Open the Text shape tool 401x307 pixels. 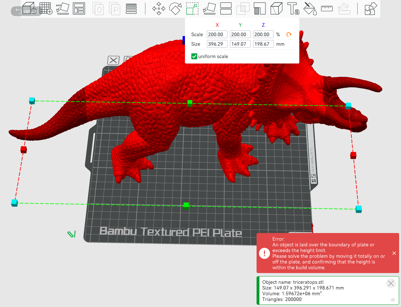point(293,9)
